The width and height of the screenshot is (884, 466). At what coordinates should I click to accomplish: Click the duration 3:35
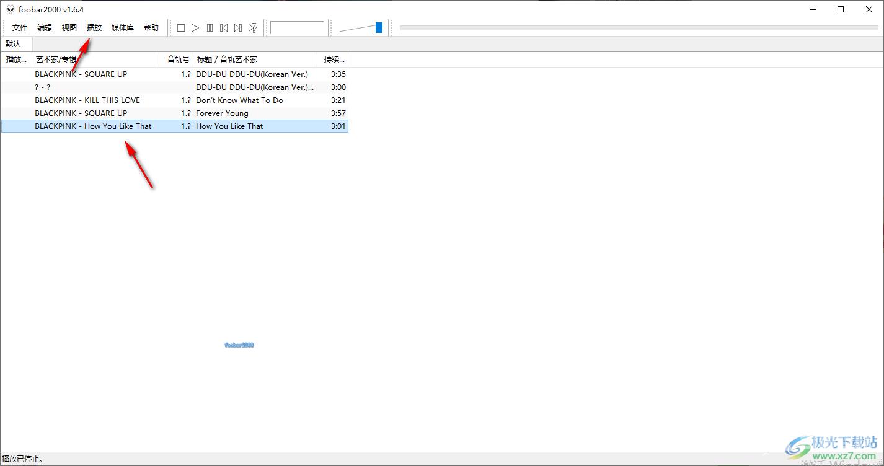(338, 74)
